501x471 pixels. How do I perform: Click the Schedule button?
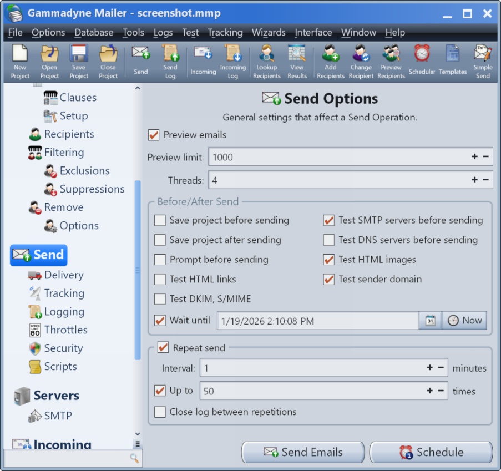coord(431,452)
